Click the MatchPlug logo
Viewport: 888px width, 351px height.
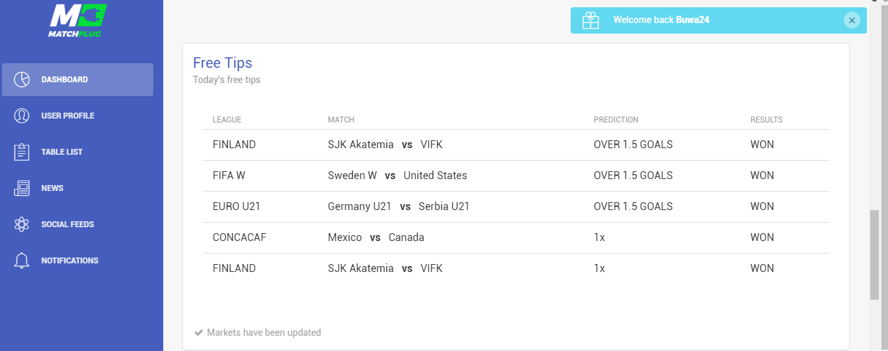coord(78,20)
